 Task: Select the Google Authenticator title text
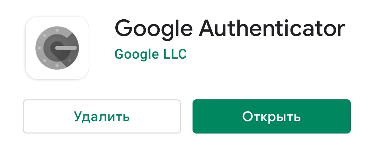[x=230, y=29]
